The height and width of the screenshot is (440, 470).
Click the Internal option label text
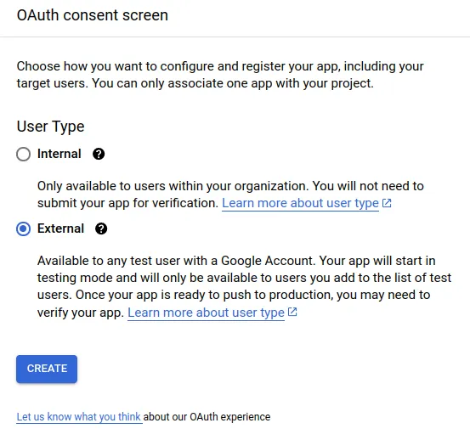pos(59,154)
